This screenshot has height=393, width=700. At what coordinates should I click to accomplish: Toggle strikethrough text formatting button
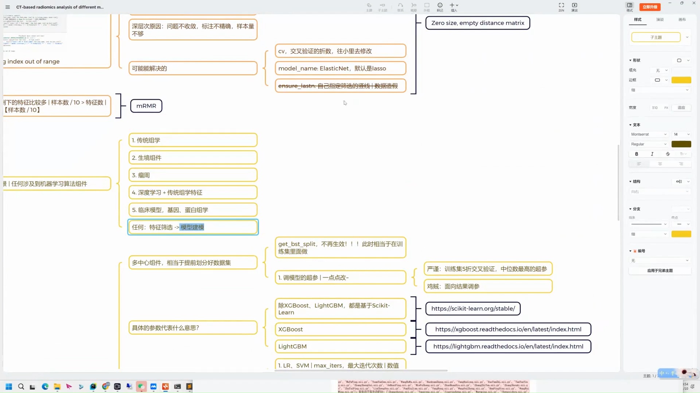coord(668,154)
